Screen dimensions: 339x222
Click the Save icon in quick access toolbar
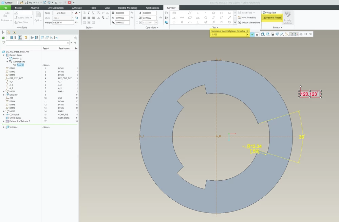(26, 3)
